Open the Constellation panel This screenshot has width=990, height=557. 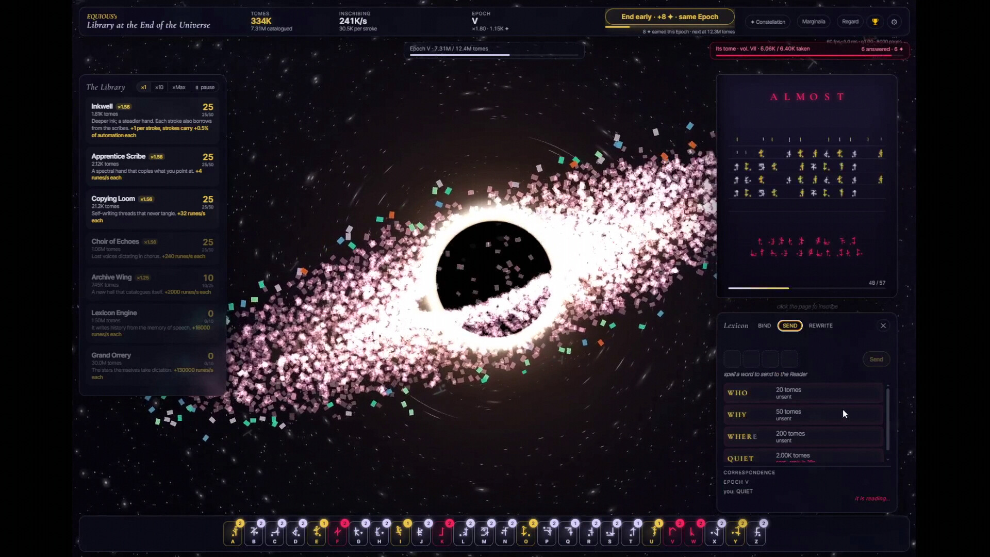(768, 22)
